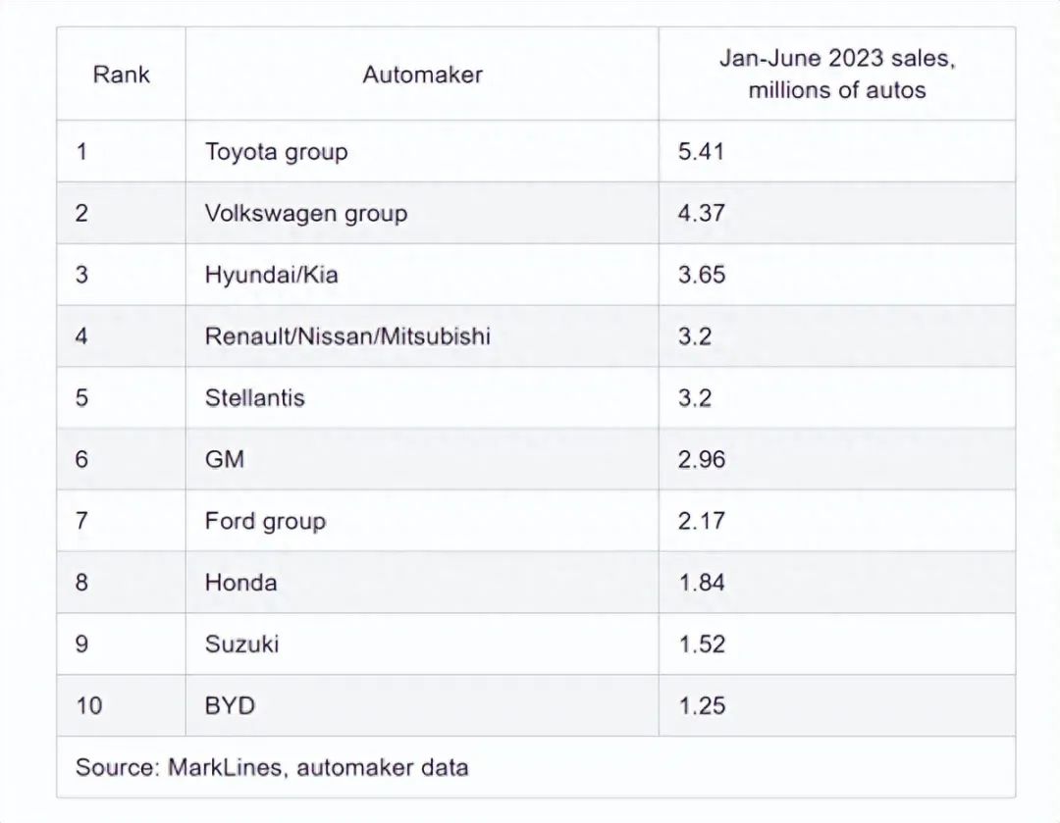
Task: Select the Volkswagen group cell
Action: pyautogui.click(x=305, y=213)
